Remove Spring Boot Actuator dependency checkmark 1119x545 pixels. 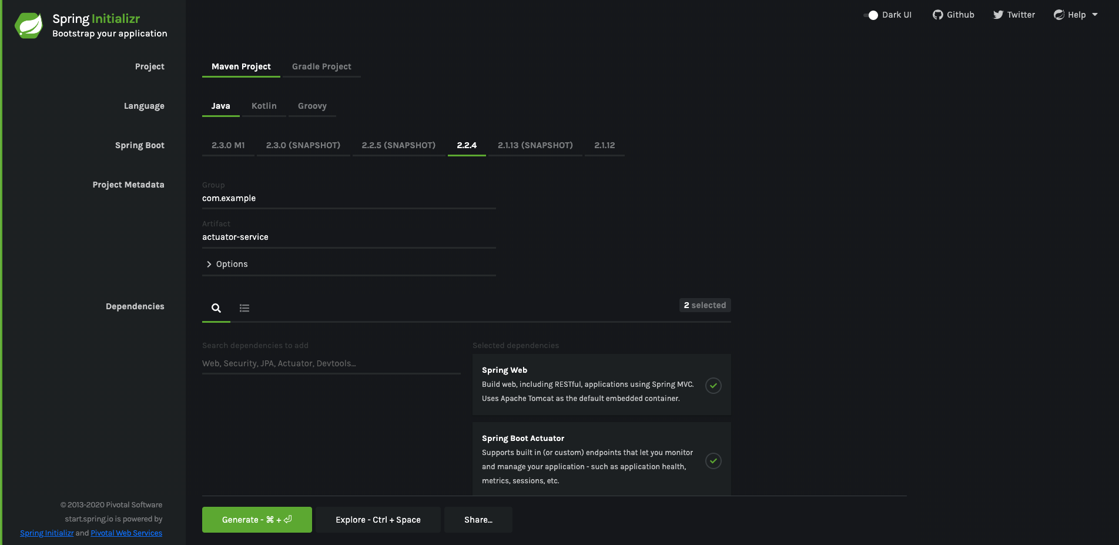click(713, 461)
